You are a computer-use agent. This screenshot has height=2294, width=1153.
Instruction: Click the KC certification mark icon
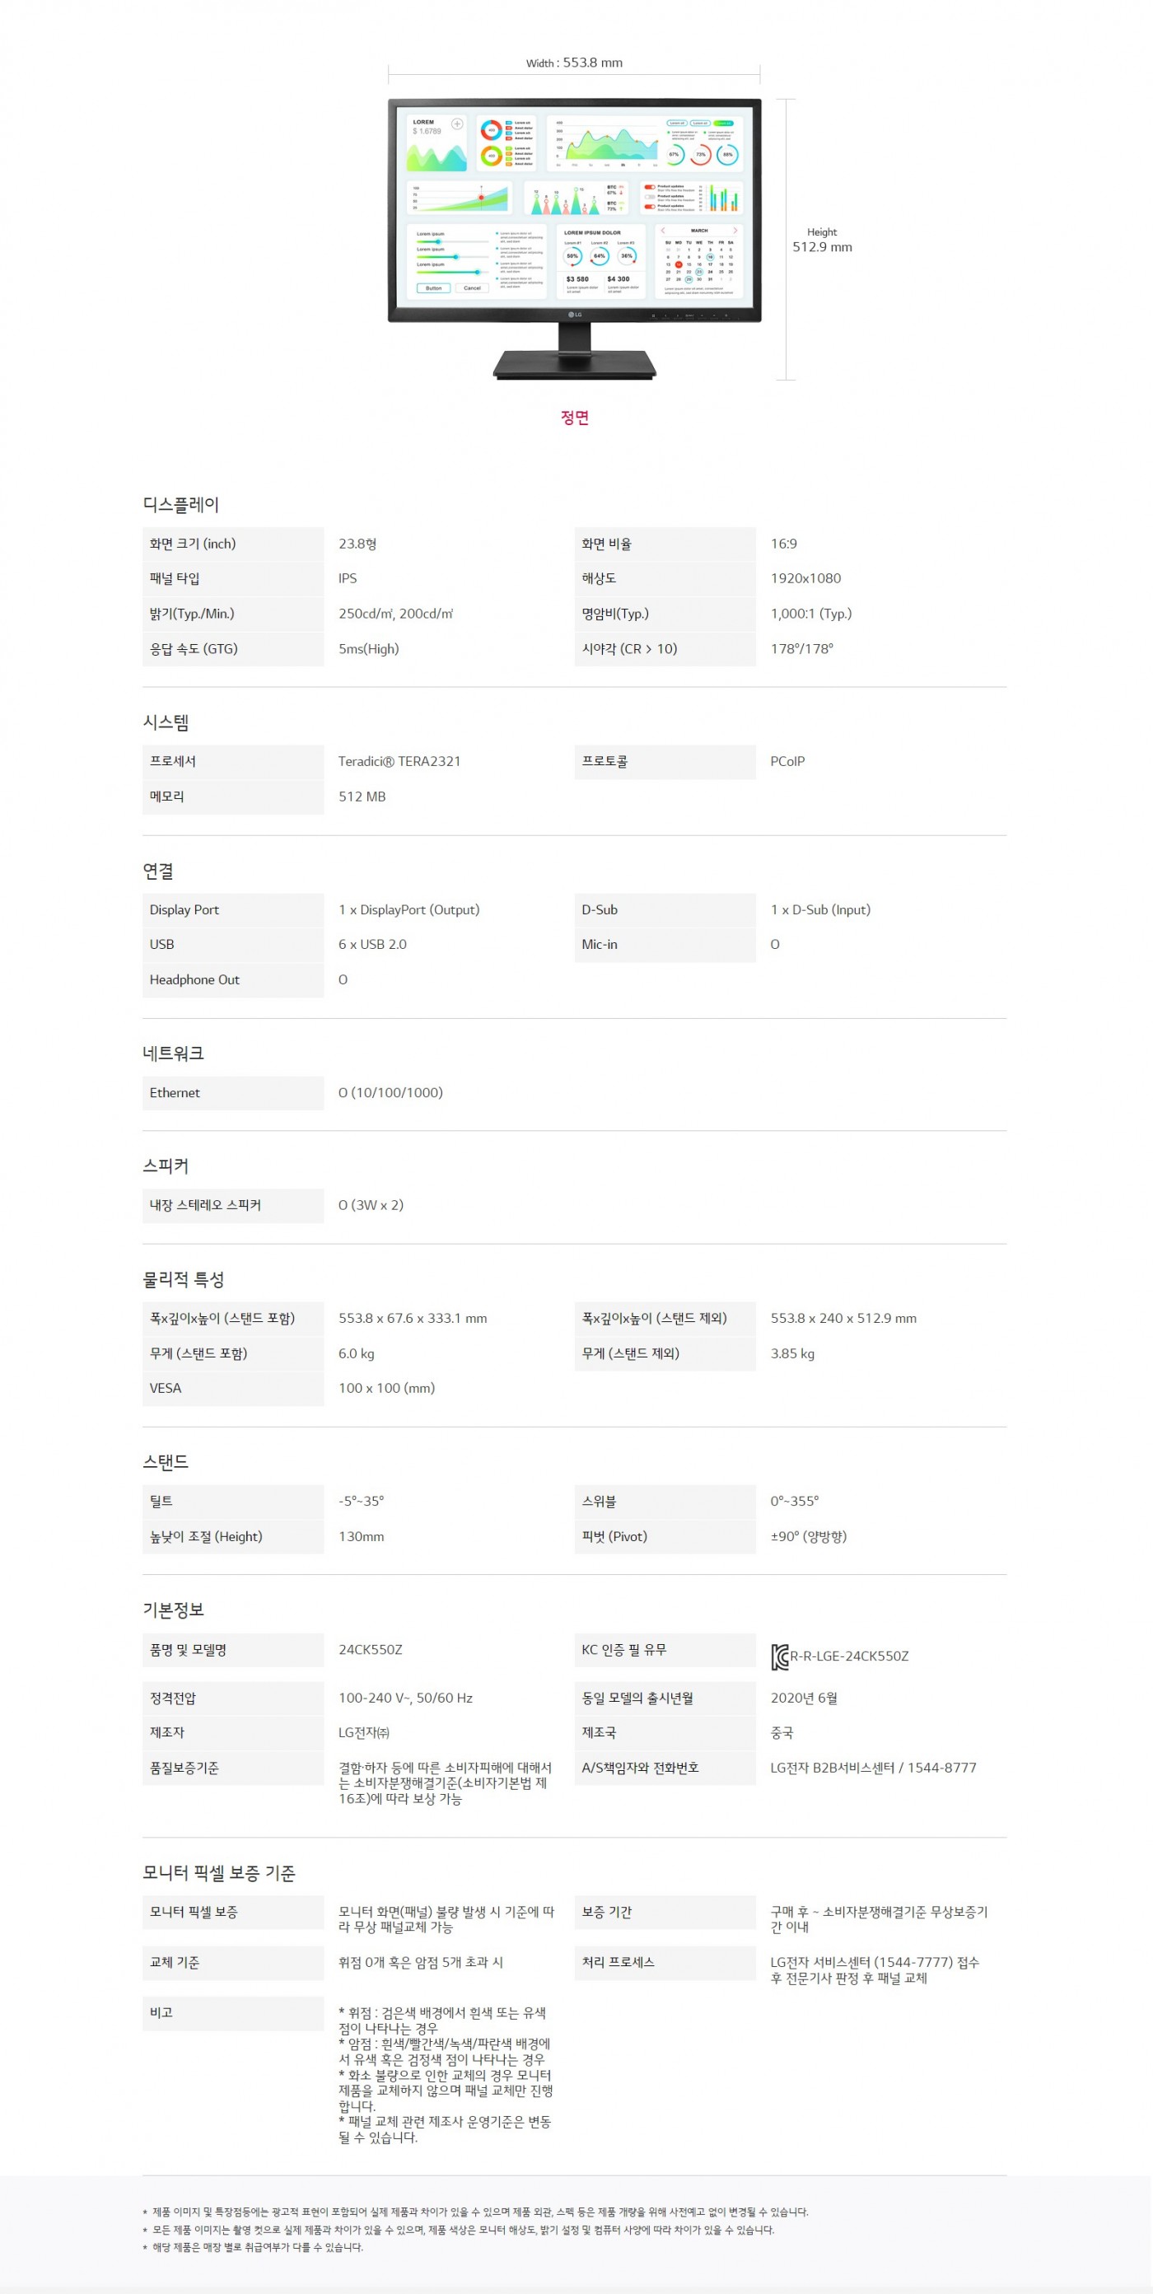[779, 1656]
